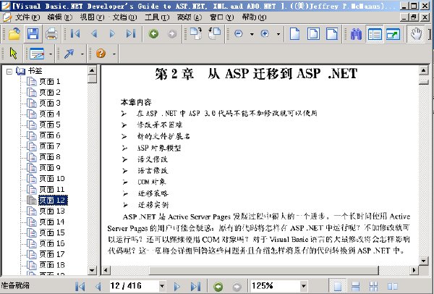Go to first page in status bar
The width and height of the screenshot is (434, 294).
[80, 286]
